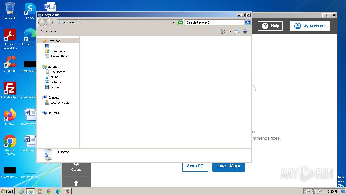The height and width of the screenshot is (195, 346).
Task: Change view with the view icon
Action: click(x=224, y=31)
